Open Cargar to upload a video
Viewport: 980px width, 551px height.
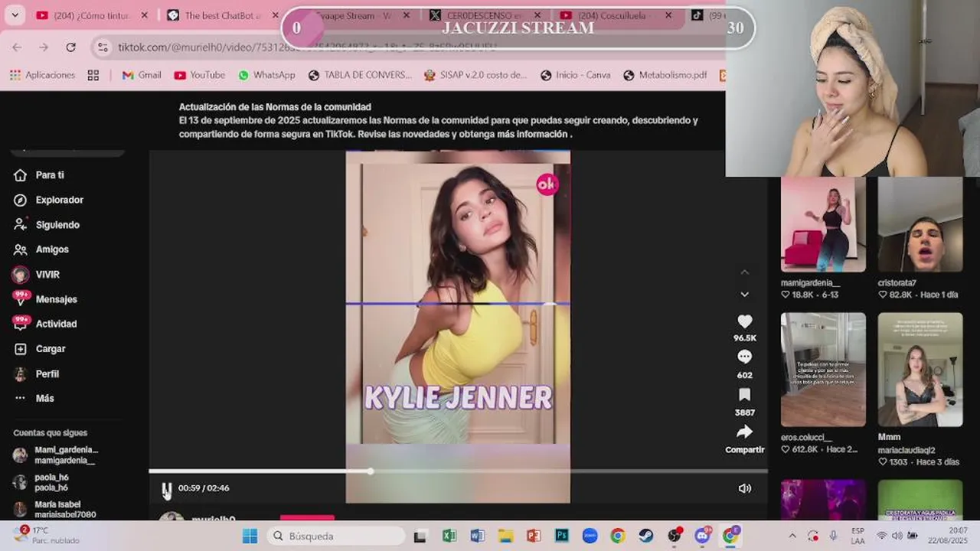(51, 349)
